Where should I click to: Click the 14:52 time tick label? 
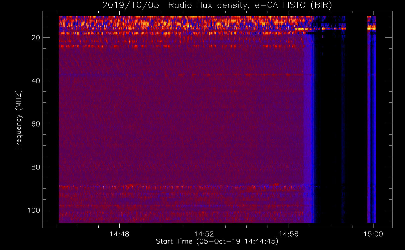tap(204, 234)
